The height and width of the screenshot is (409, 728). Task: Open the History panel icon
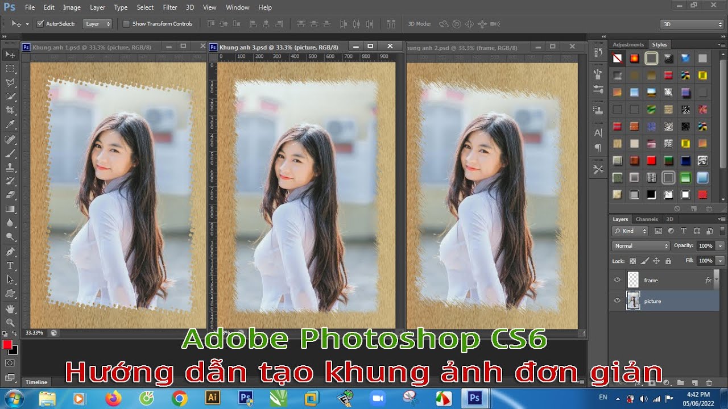[598, 53]
